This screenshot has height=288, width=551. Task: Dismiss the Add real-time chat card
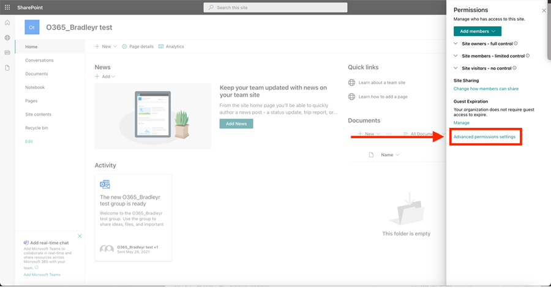pyautogui.click(x=80, y=236)
